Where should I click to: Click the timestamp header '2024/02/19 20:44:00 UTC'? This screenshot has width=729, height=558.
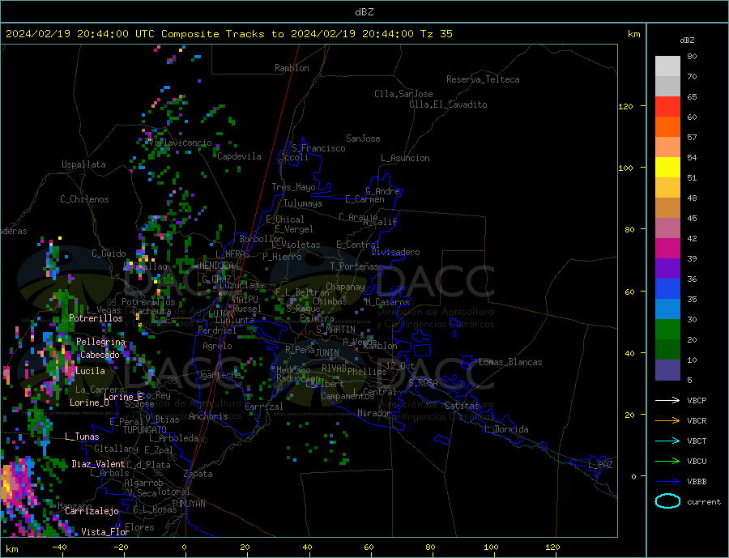[80, 34]
